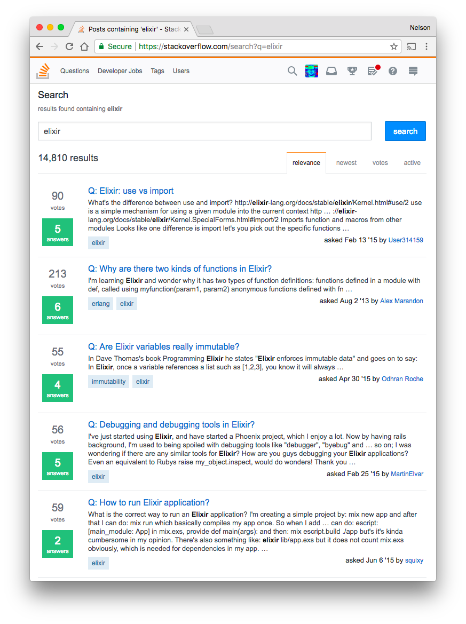Image resolution: width=466 pixels, height=624 pixels.
Task: Click elixir tag beside erlang tag
Action: [x=127, y=304]
